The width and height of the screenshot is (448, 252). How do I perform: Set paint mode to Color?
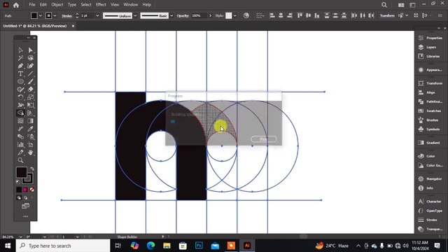click(19, 190)
